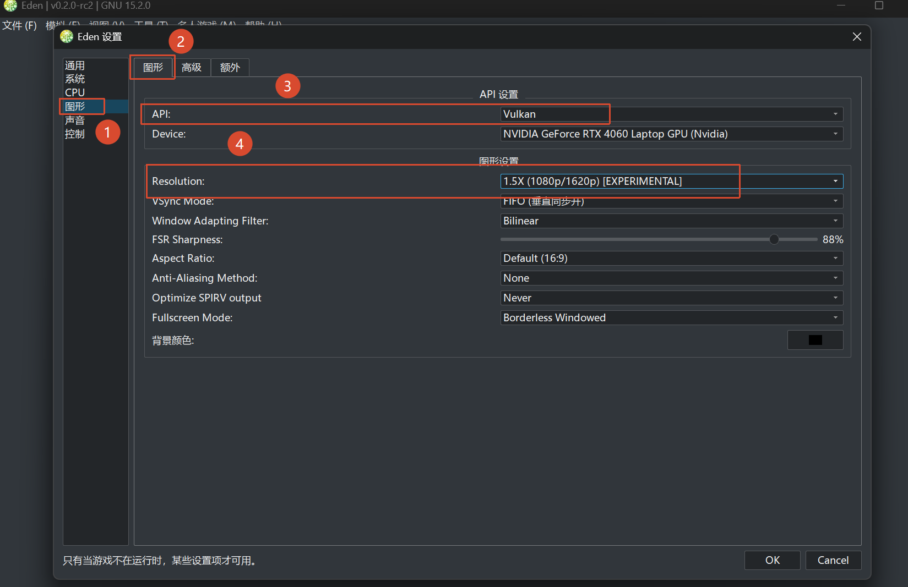This screenshot has width=908, height=587.
Task: Maximize the Eden main window
Action: tap(879, 6)
